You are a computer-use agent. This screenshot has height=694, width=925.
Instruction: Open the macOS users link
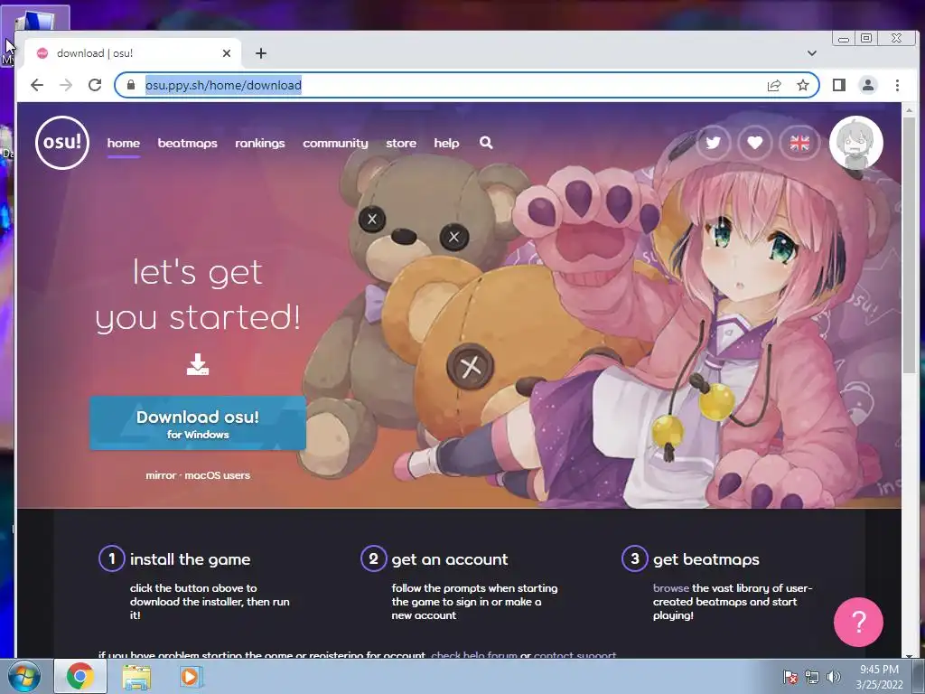point(217,475)
